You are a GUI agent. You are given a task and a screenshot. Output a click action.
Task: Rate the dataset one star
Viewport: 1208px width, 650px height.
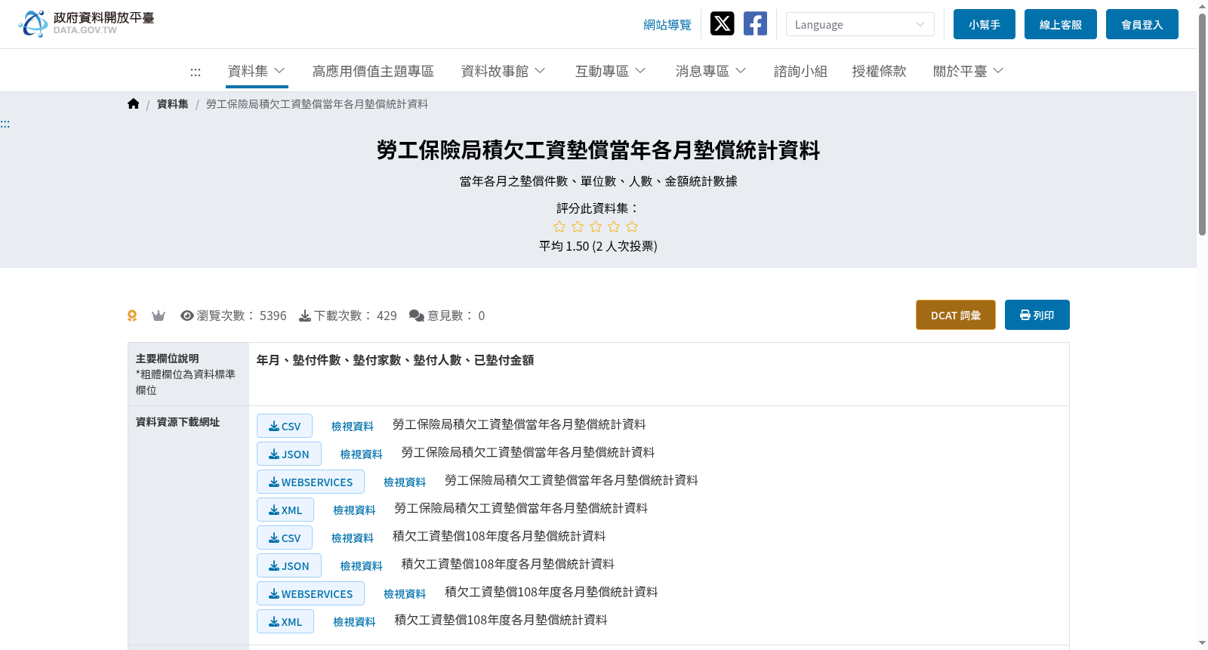tap(559, 226)
